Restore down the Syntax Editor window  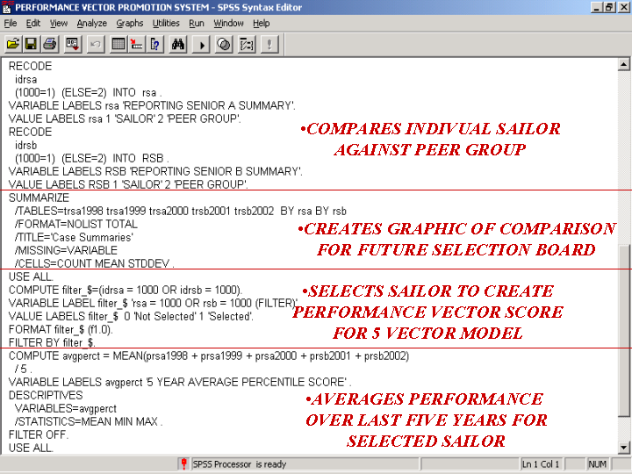[609, 7]
